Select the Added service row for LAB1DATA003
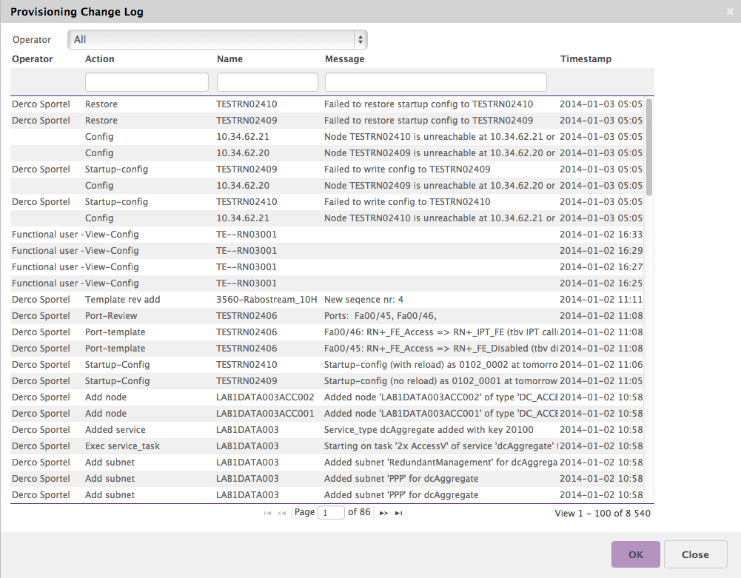This screenshot has height=578, width=741. (326, 430)
